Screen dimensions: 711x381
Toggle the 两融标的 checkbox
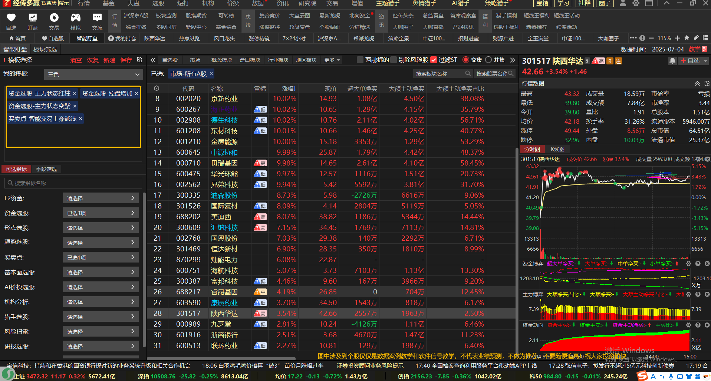click(360, 60)
